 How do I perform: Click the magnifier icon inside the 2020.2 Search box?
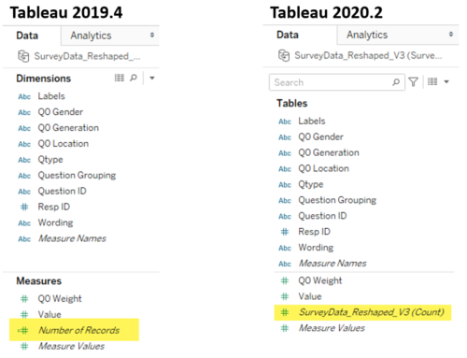pos(396,82)
